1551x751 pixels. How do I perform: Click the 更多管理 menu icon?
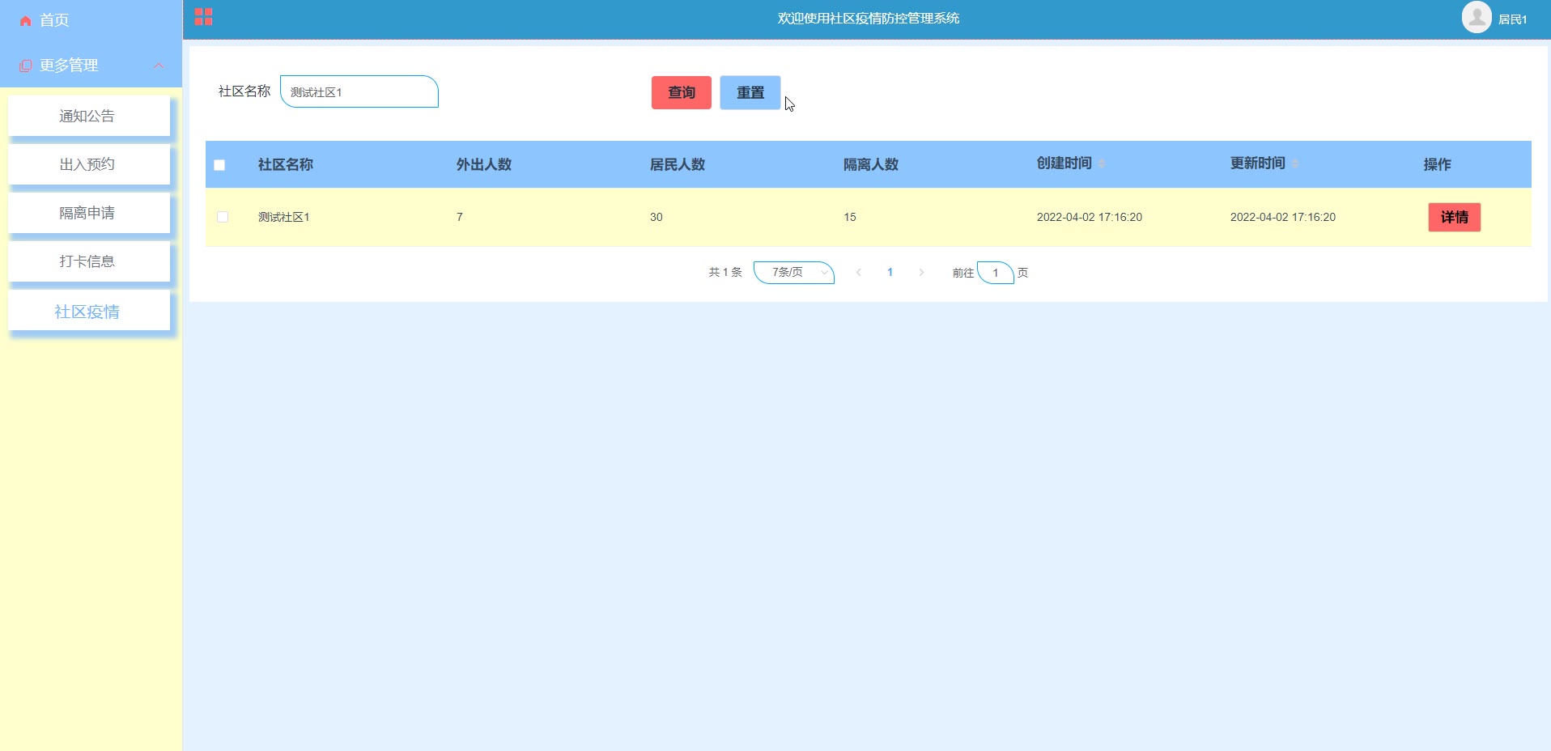click(x=26, y=66)
